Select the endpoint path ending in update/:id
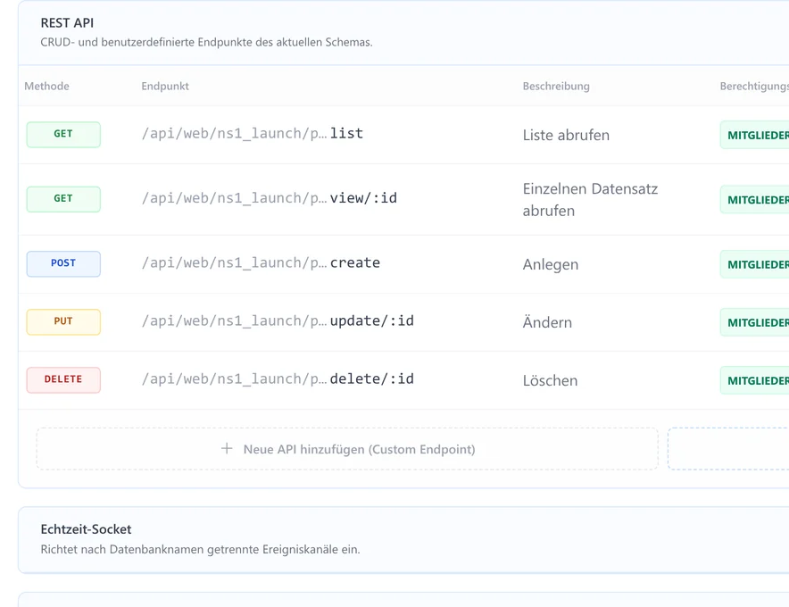 278,321
